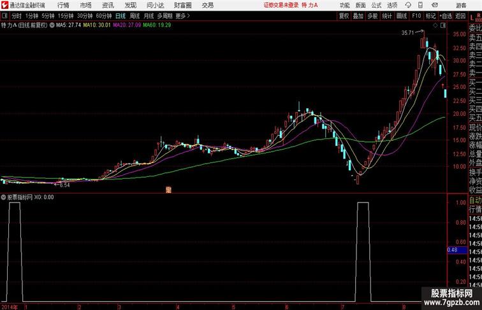Open the 多周期 multi-period view
This screenshot has height=310, width=482.
tap(164, 16)
